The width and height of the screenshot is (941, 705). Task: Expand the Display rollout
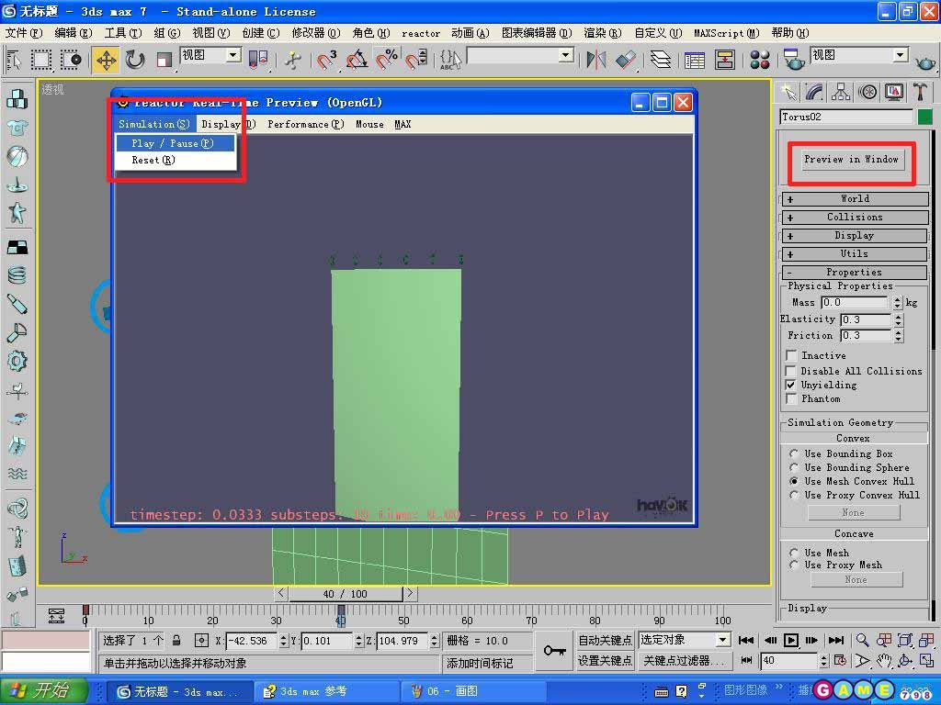tap(856, 236)
